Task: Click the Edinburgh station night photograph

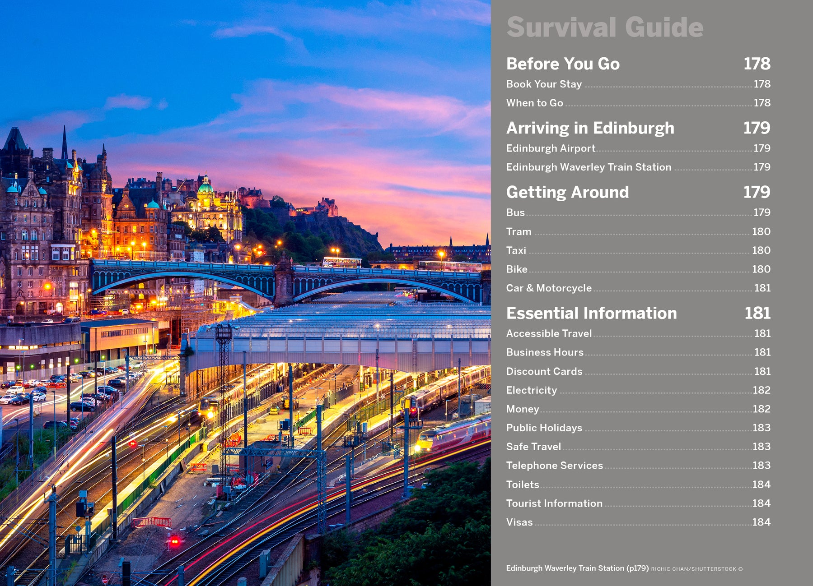Action: [245, 293]
